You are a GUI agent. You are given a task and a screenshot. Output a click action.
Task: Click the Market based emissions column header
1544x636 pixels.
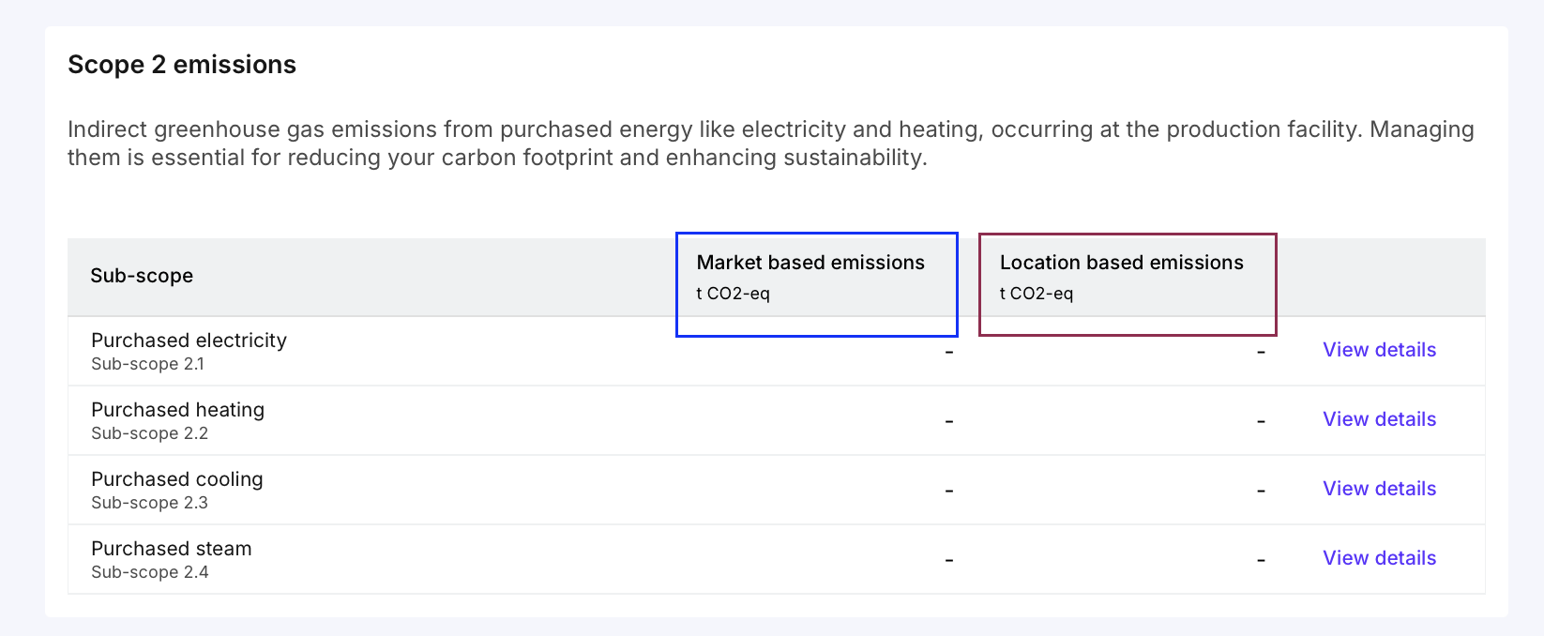point(810,263)
